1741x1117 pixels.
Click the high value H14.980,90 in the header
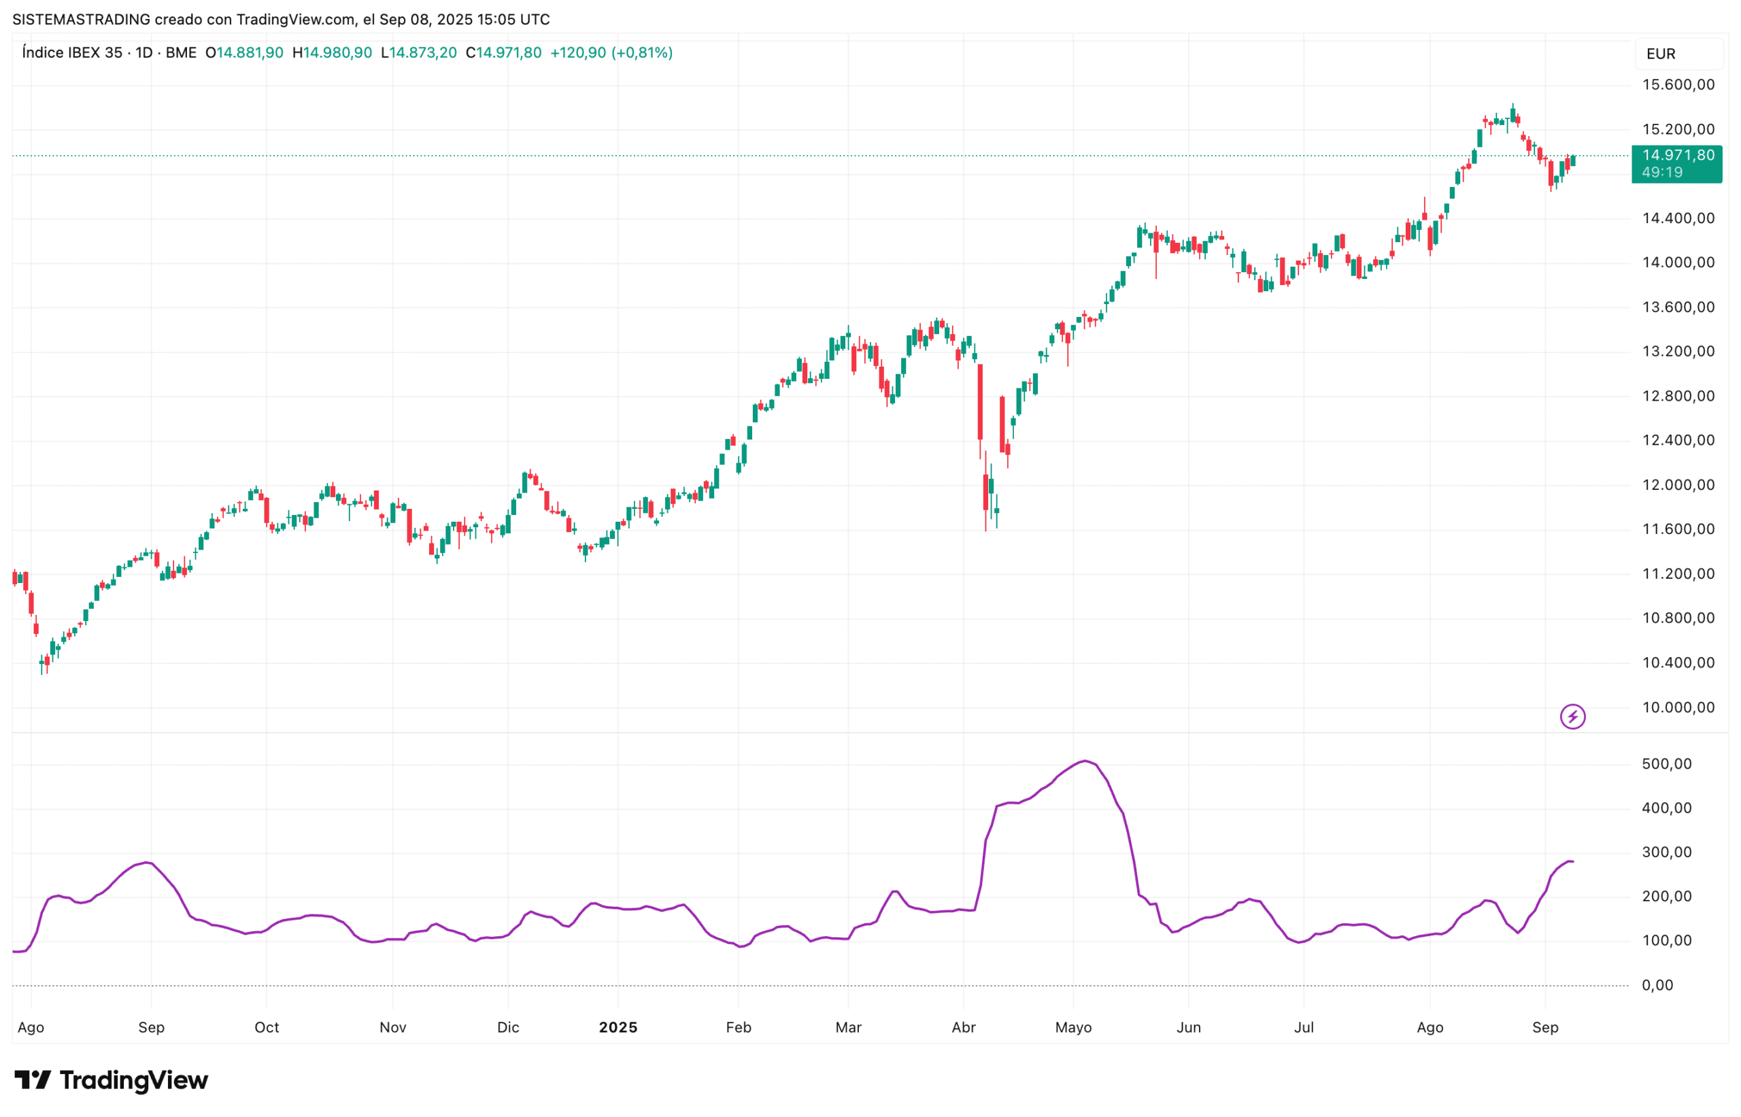pos(332,53)
